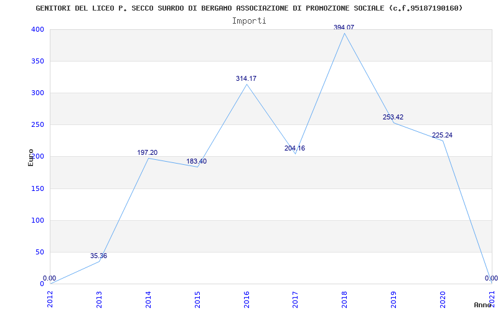Click the 0.00 label above 2021
This screenshot has height=311, width=498.
pos(491,278)
